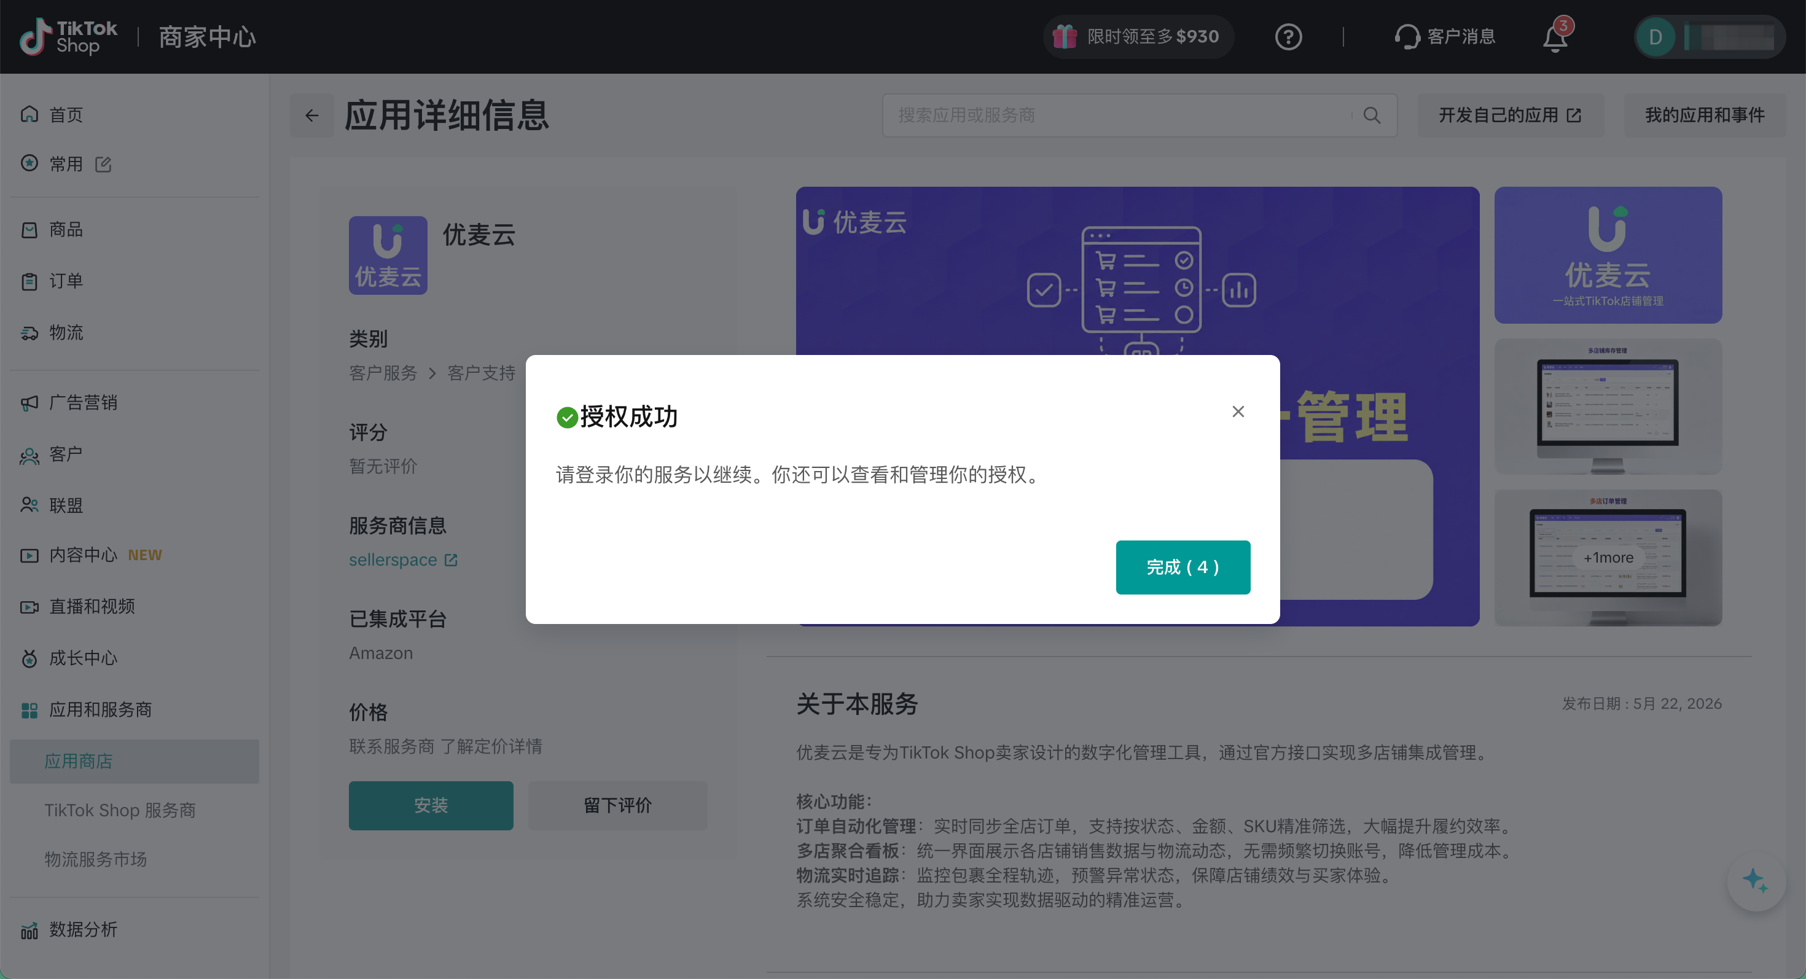Click the 成长中心 medal icon
This screenshot has width=1806, height=979.
tap(29, 658)
